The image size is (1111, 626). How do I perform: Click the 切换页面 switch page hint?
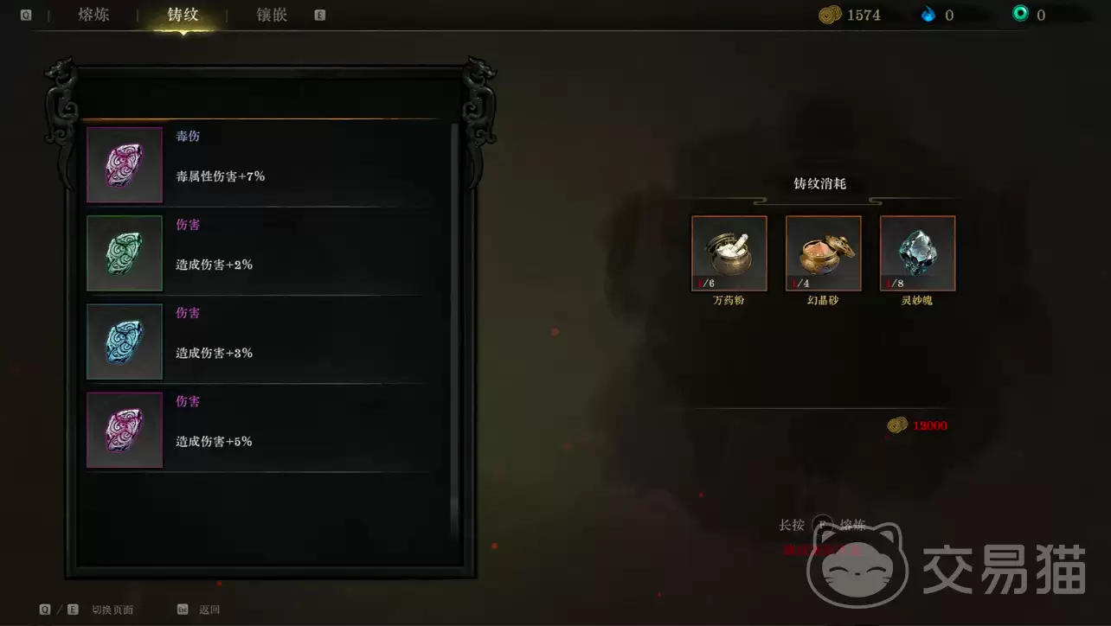[x=112, y=610]
